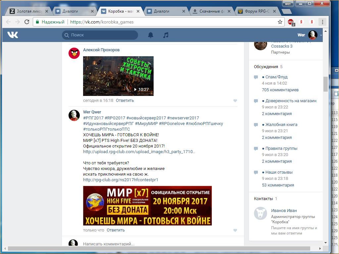This screenshot has width=339, height=254.
Task: Open the Иванов Иван contact name
Action: 284,211
